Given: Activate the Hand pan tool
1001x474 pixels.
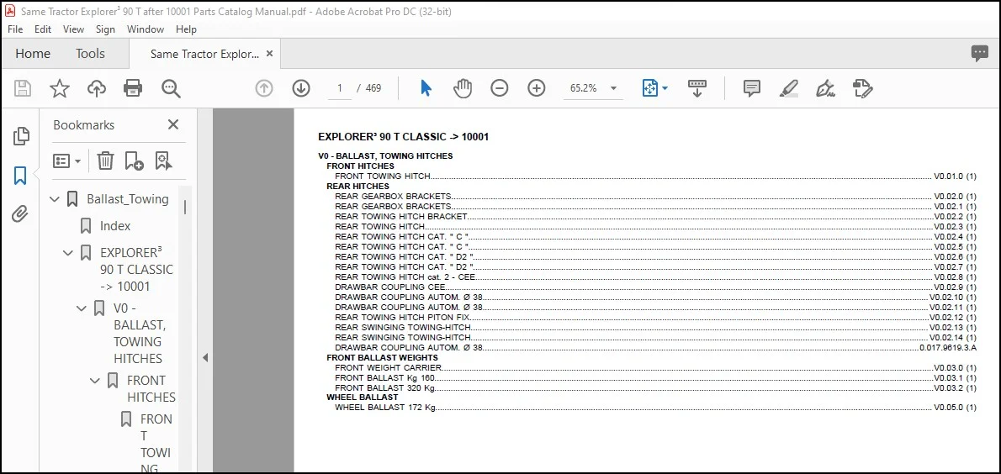Looking at the screenshot, I should pos(462,88).
